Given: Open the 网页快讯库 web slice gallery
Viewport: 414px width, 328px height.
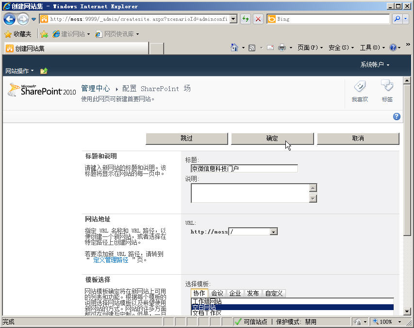Looking at the screenshot, I should tap(117, 34).
